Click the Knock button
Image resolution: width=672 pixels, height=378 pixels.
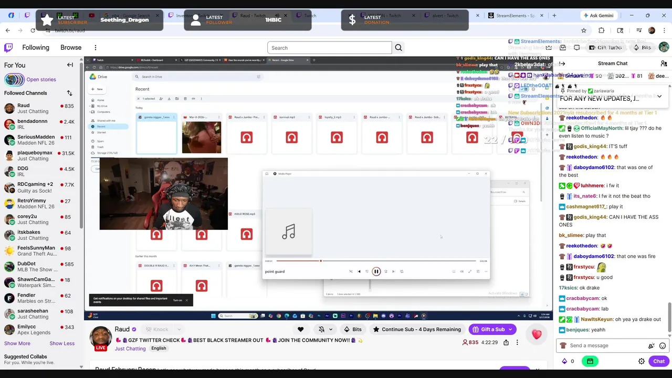pyautogui.click(x=156, y=329)
